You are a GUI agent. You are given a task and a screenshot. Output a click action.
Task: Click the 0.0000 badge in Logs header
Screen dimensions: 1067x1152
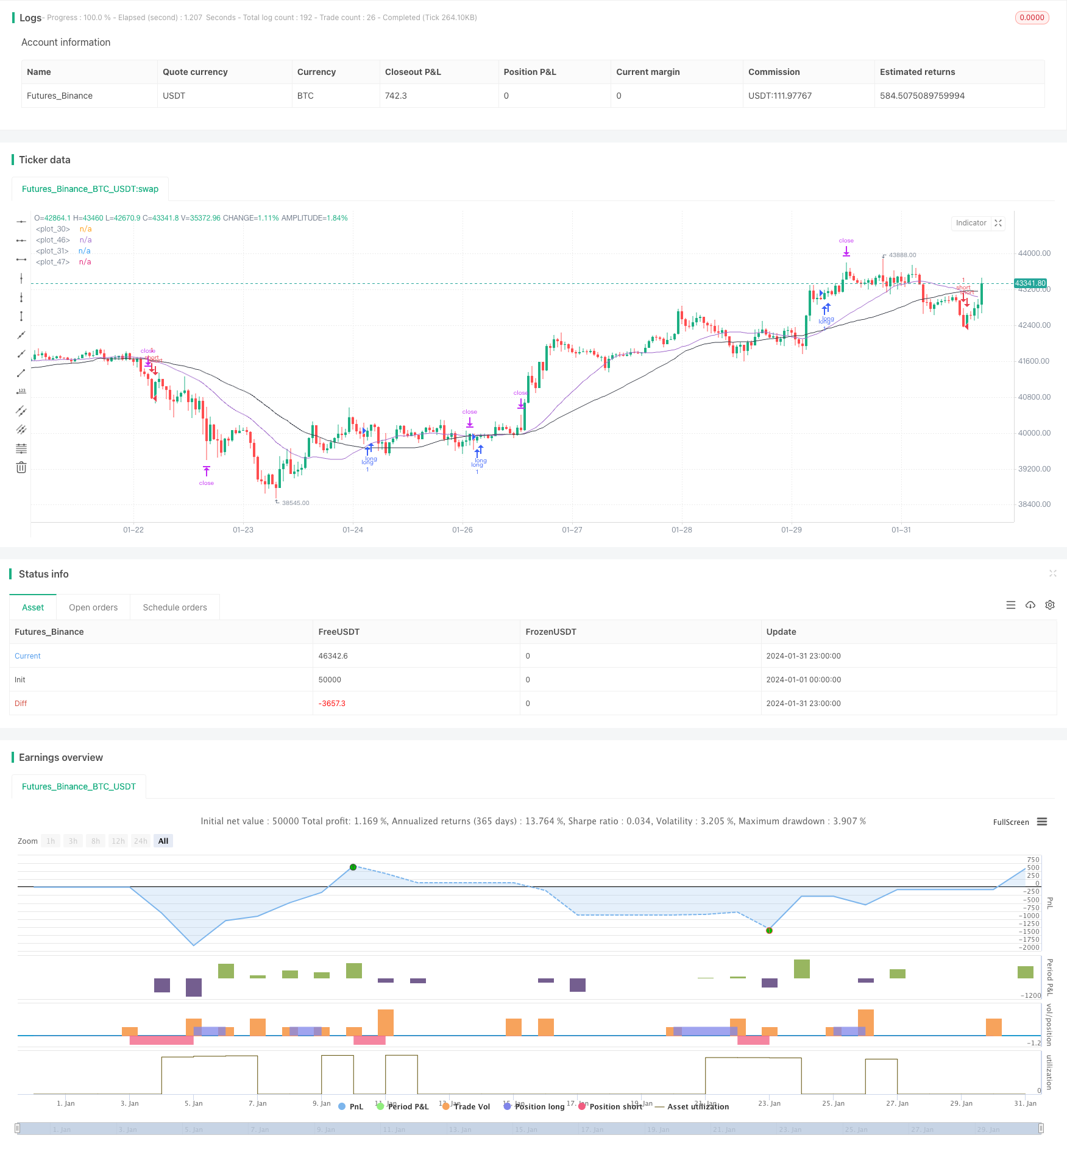[x=1032, y=18]
